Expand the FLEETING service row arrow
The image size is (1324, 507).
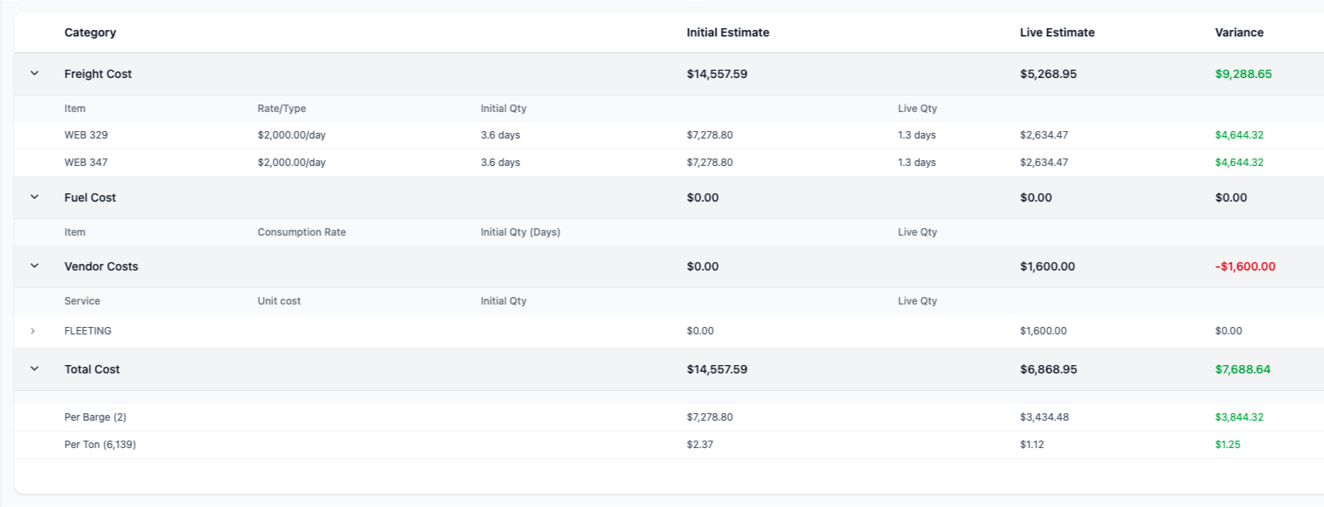coord(33,331)
